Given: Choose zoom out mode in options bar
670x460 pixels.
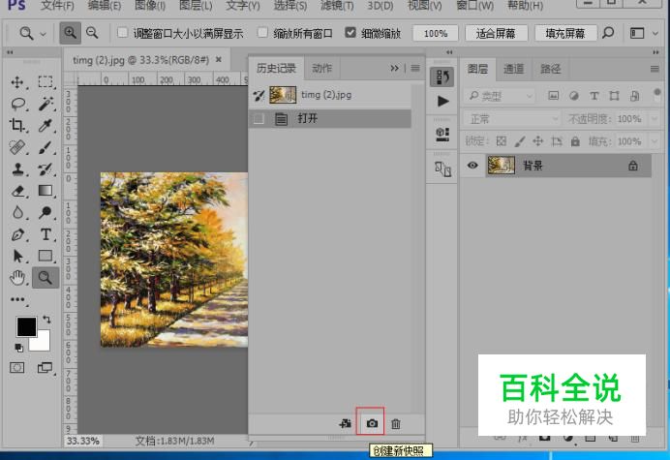Looking at the screenshot, I should point(92,33).
